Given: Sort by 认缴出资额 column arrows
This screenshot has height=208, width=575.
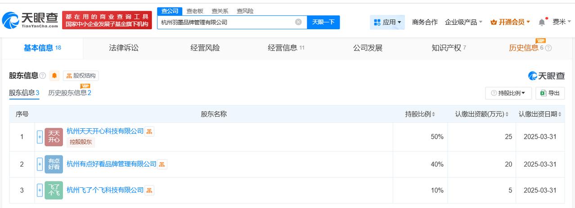Looking at the screenshot, I should click(507, 114).
